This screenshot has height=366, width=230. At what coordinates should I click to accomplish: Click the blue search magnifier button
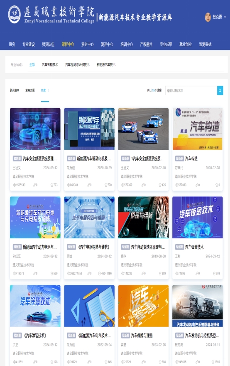220,91
